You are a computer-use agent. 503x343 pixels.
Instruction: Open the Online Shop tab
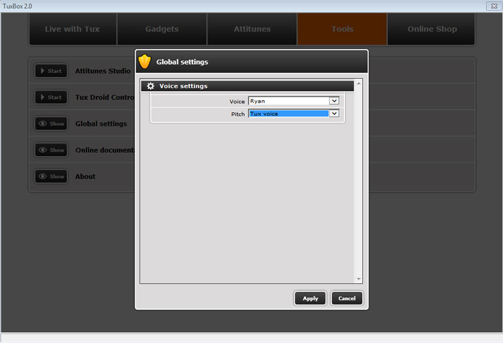point(432,29)
